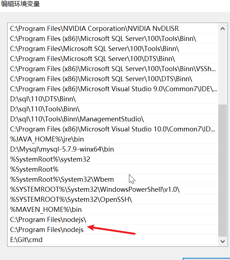Screen dimensions: 230x260
Task: Select %MAVEN_HOME%\bin entry
Action: (113, 210)
